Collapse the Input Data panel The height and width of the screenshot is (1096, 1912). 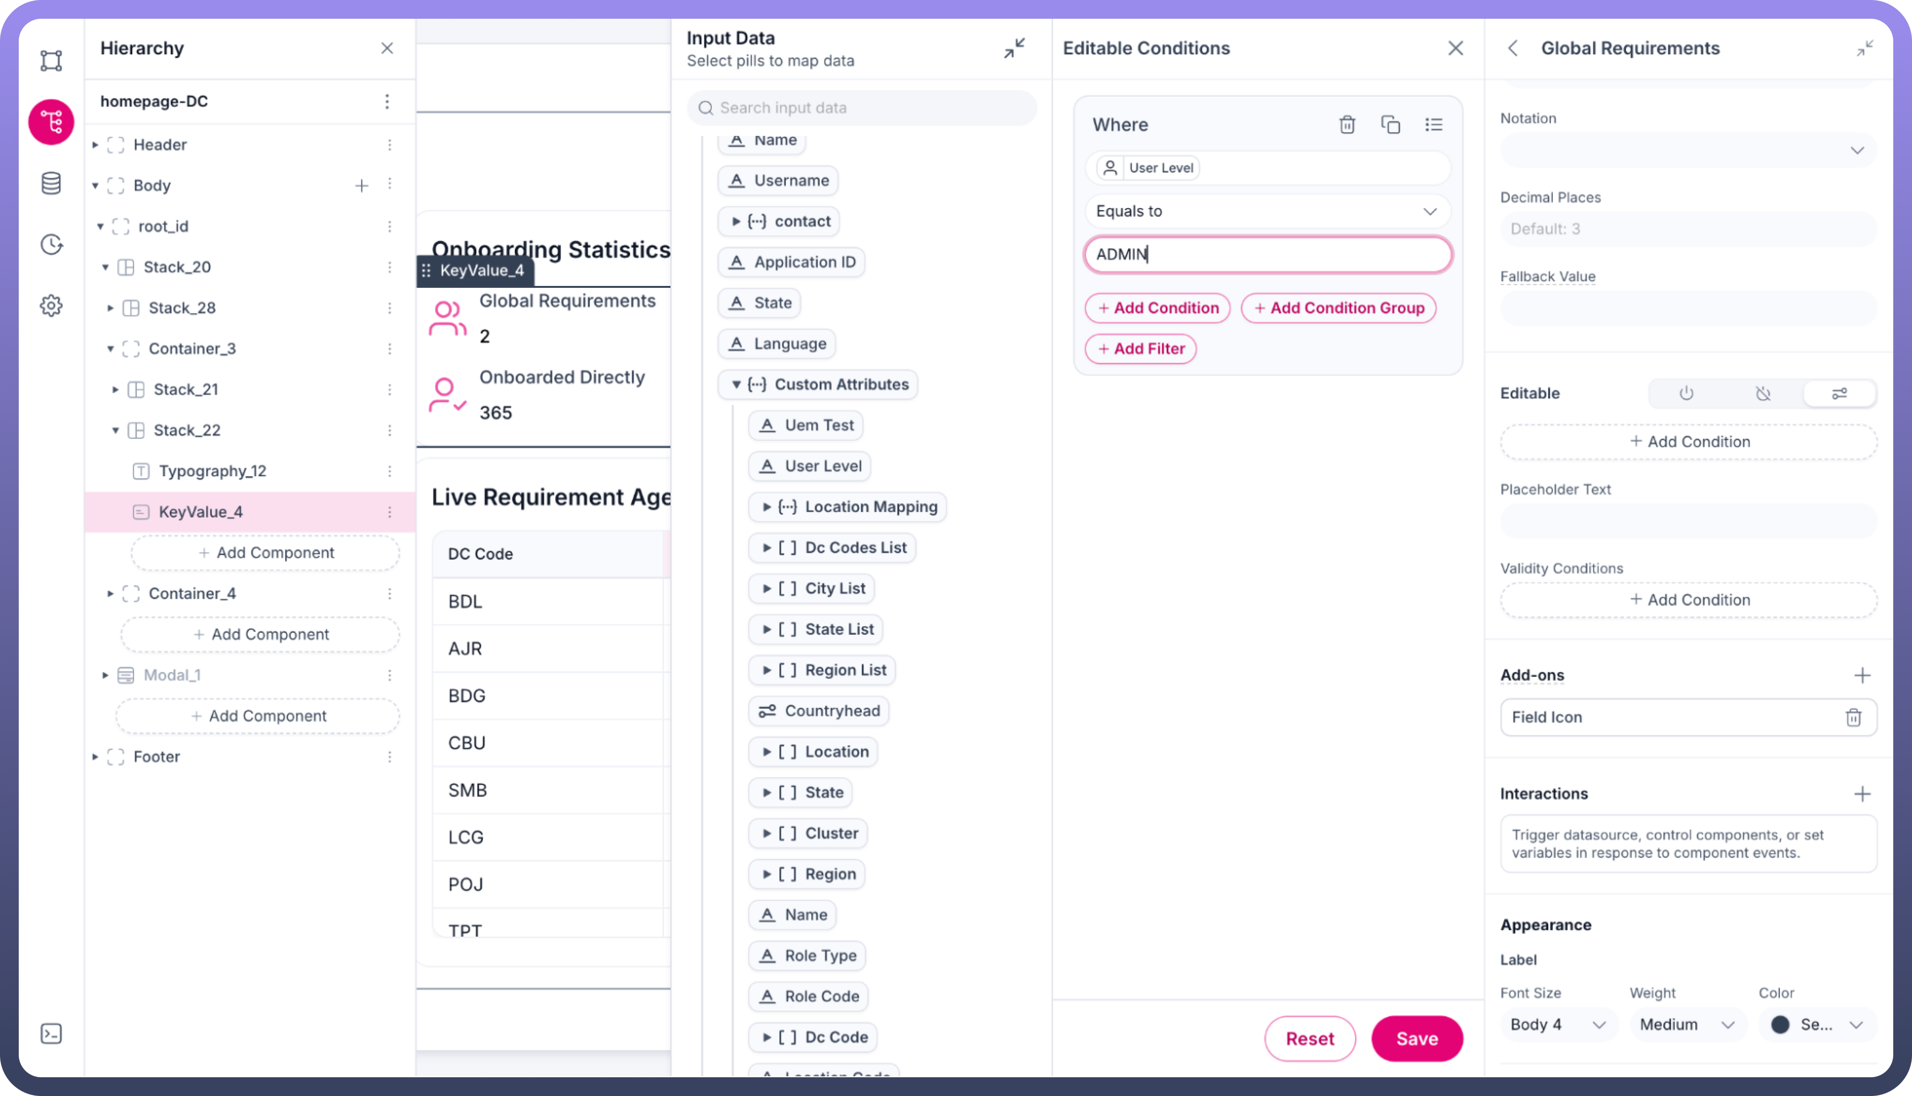point(1014,48)
